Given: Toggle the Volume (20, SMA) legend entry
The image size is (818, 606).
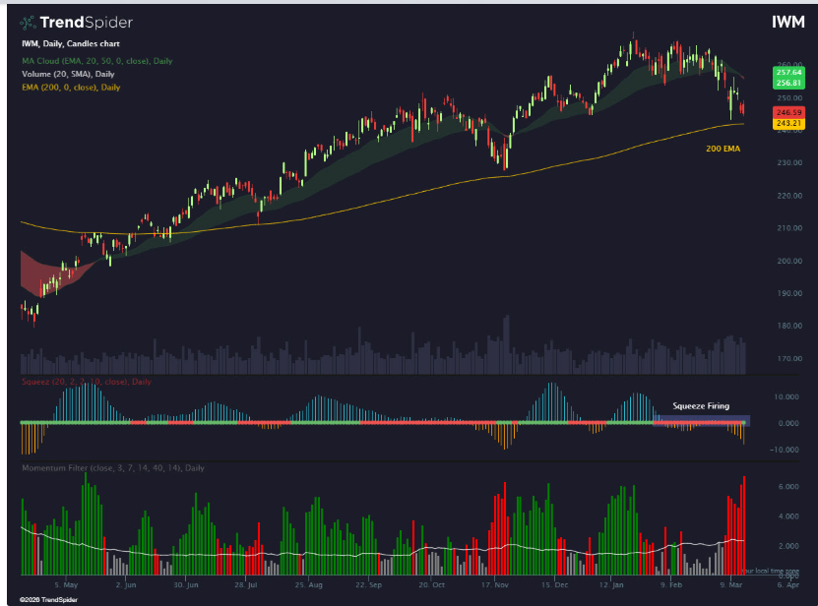Looking at the screenshot, I should point(66,74).
